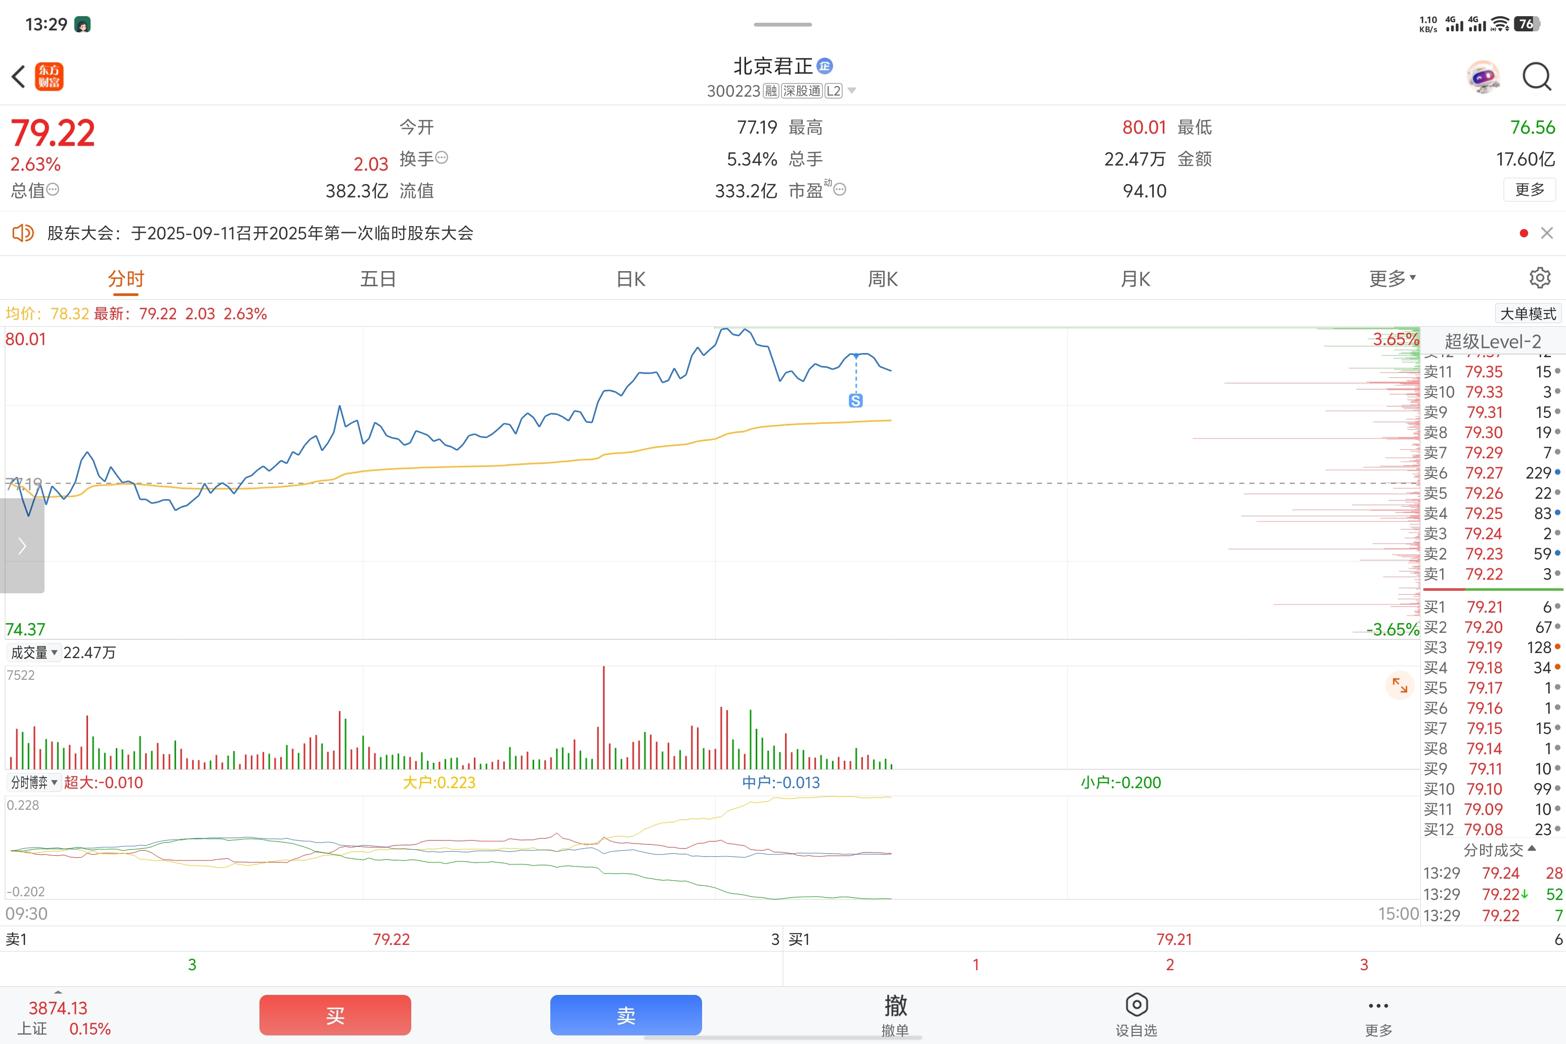Open the 成交量 indicator dropdown
1566x1044 pixels.
click(x=34, y=652)
